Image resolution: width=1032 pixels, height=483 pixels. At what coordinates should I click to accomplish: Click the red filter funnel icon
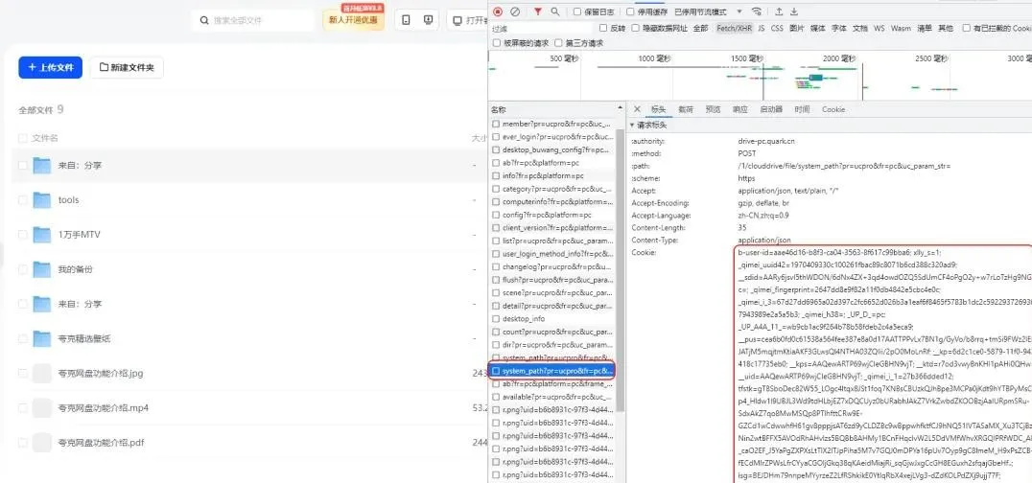click(x=538, y=11)
